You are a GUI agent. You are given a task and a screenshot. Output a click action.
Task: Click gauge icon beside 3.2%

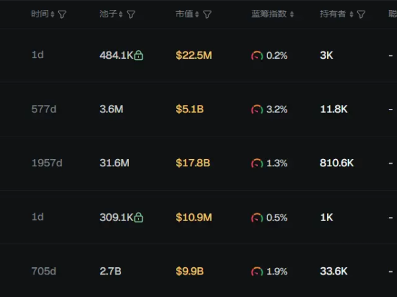tap(257, 110)
